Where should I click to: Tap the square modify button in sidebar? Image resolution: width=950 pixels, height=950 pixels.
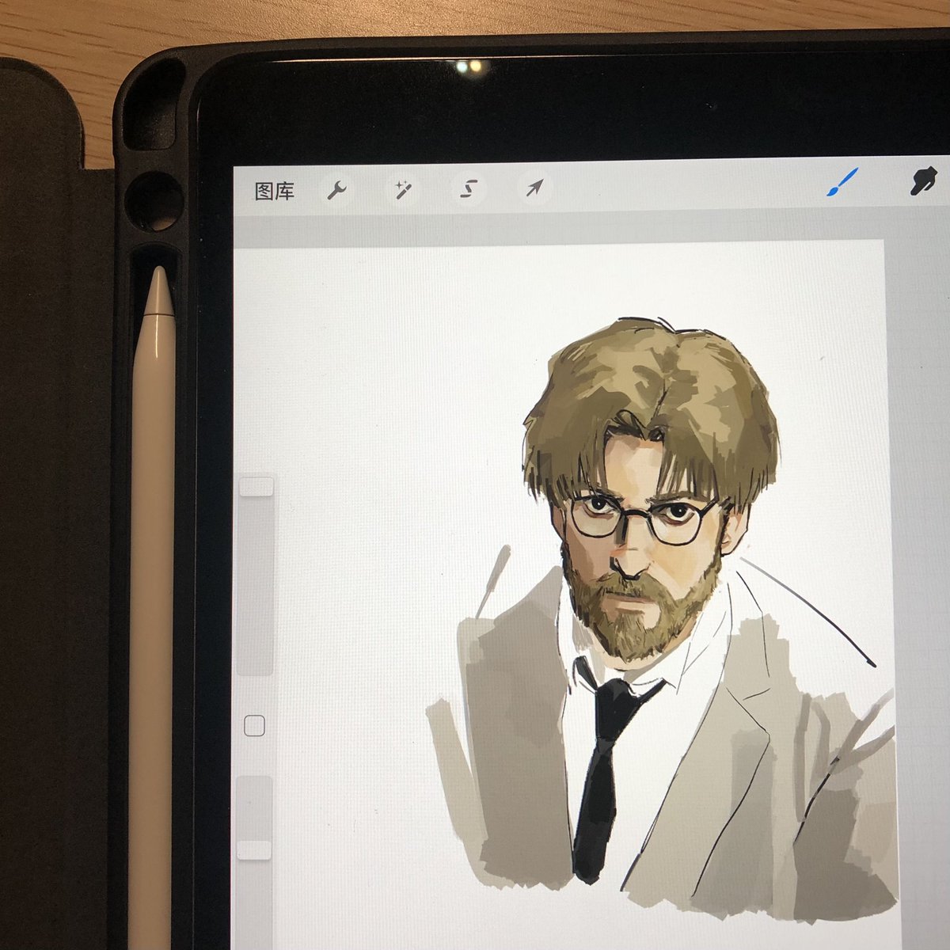254,725
